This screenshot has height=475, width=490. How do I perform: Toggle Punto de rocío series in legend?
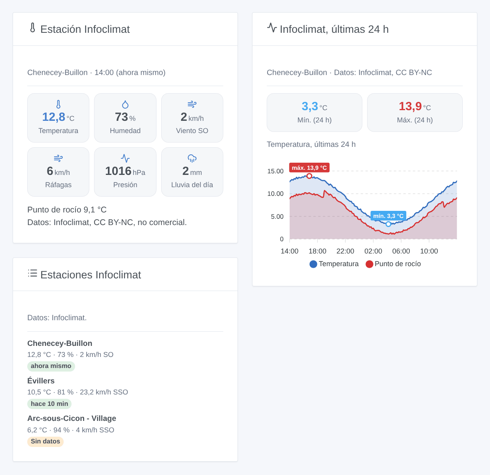[393, 264]
